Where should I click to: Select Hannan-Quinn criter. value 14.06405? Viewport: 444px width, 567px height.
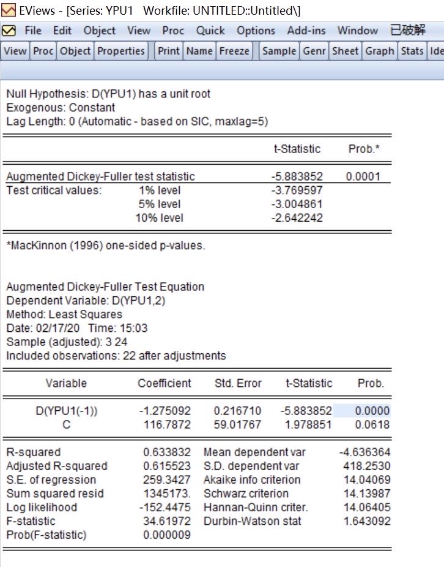367,507
